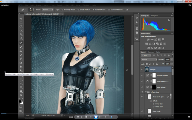
Task: Select the Eraser tool
Action: (x=21, y=59)
